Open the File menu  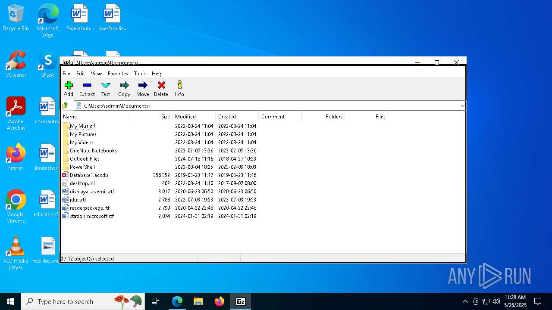66,74
